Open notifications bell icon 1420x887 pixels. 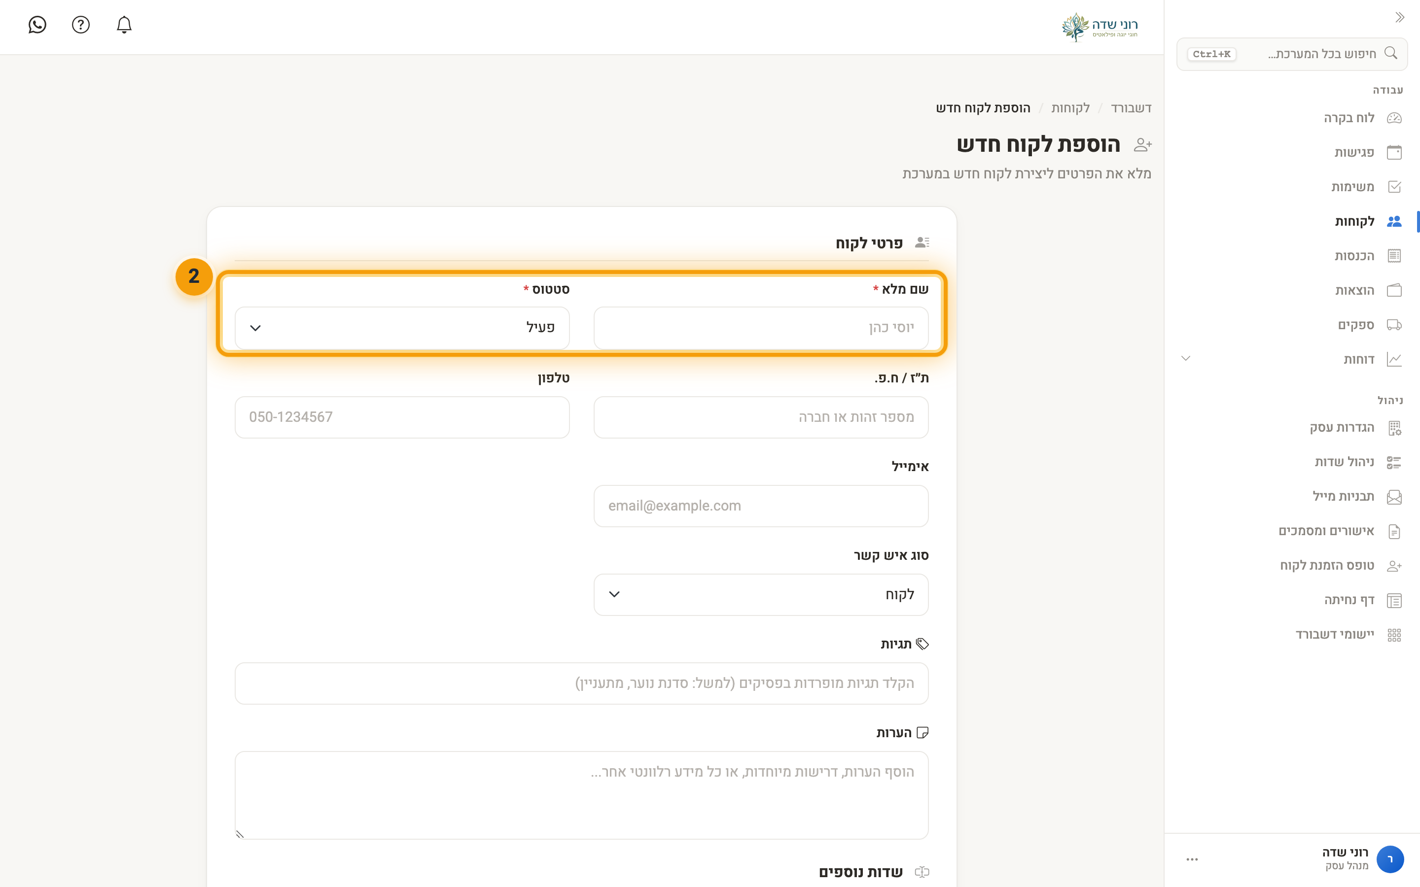(124, 25)
